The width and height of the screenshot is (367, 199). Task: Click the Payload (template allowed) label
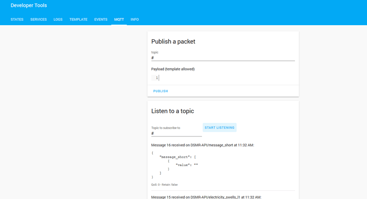[173, 69]
